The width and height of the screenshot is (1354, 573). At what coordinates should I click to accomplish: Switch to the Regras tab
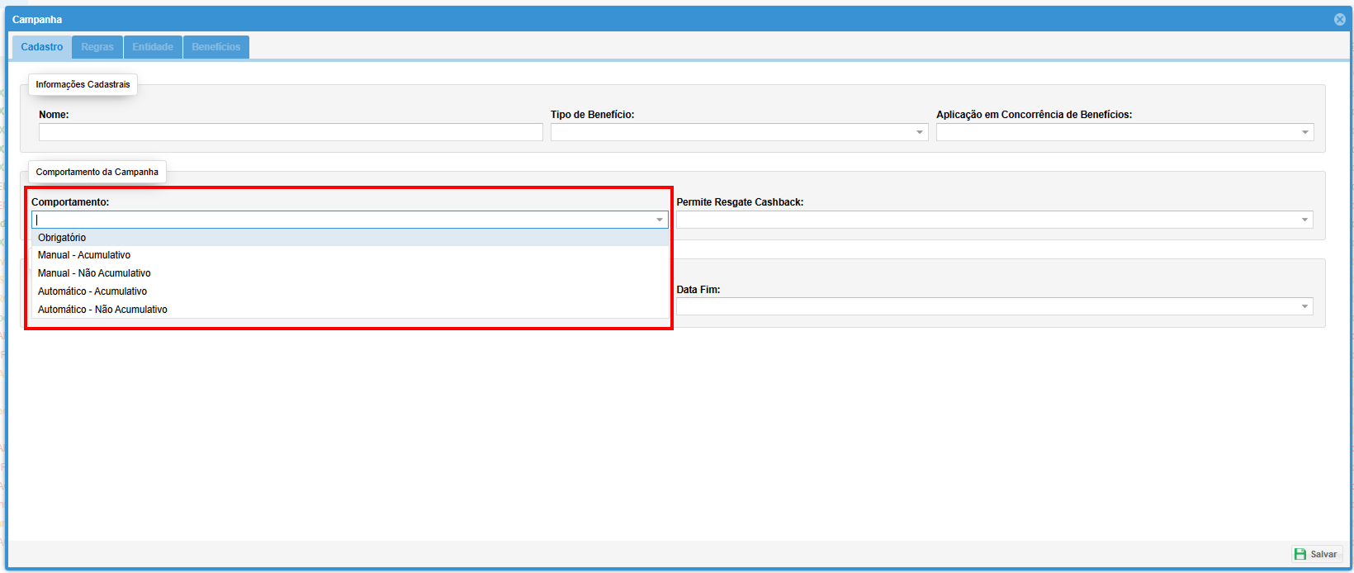click(x=97, y=47)
